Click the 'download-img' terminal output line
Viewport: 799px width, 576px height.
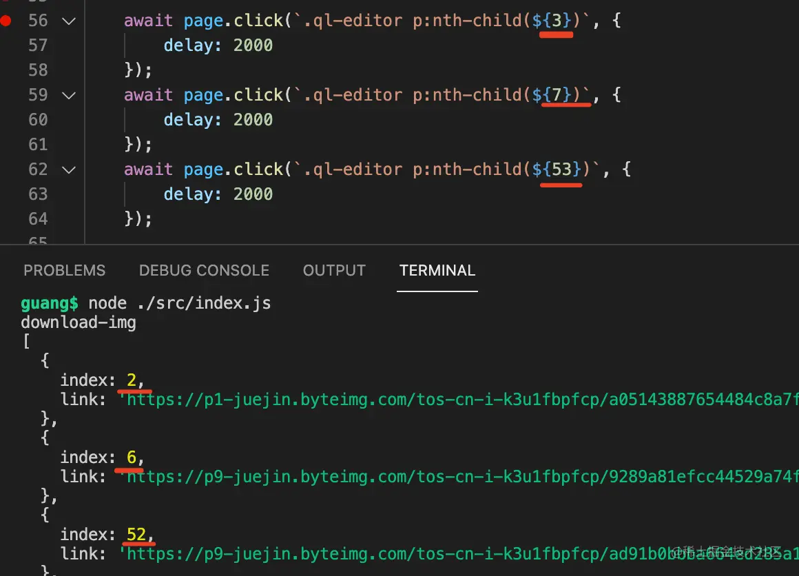coord(79,322)
